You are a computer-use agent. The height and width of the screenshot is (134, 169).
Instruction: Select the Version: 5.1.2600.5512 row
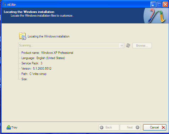click(36, 69)
